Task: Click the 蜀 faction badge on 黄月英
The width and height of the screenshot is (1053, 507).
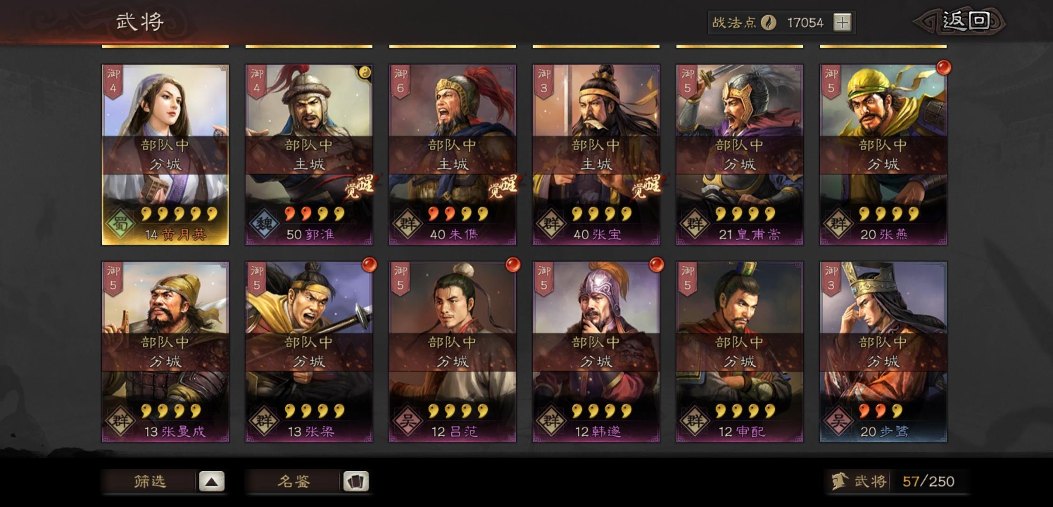Action: coord(120,223)
